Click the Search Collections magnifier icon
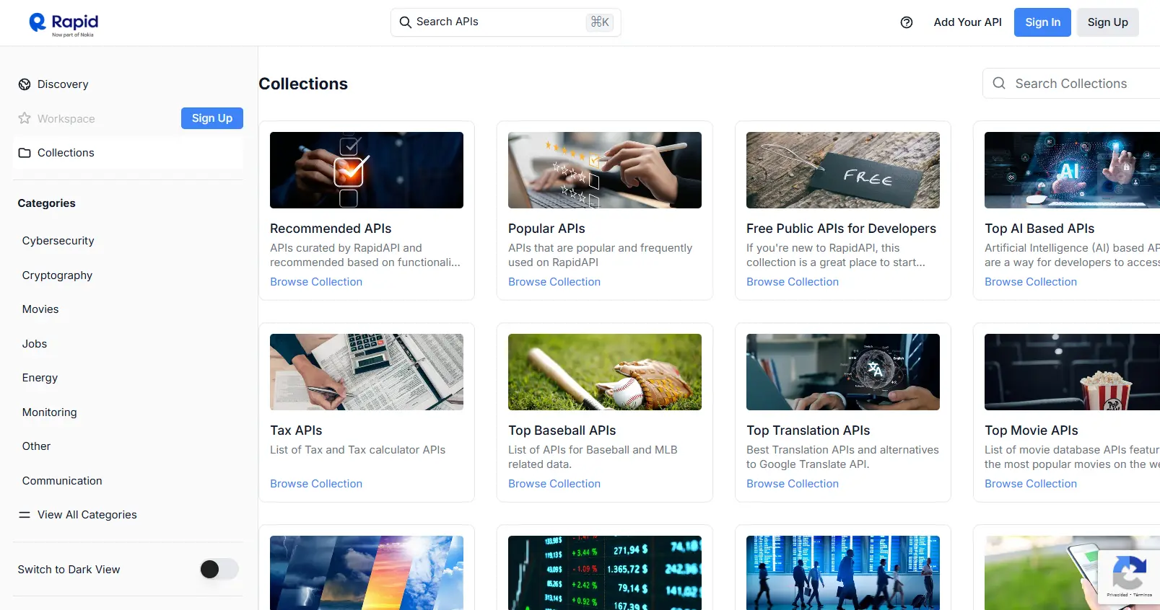This screenshot has height=610, width=1160. point(999,84)
